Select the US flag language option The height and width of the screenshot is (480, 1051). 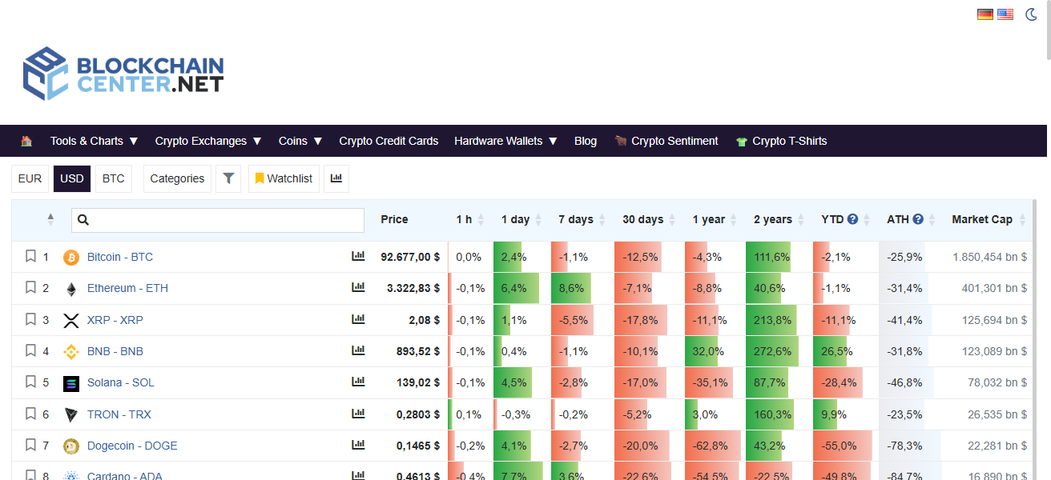pyautogui.click(x=1005, y=14)
